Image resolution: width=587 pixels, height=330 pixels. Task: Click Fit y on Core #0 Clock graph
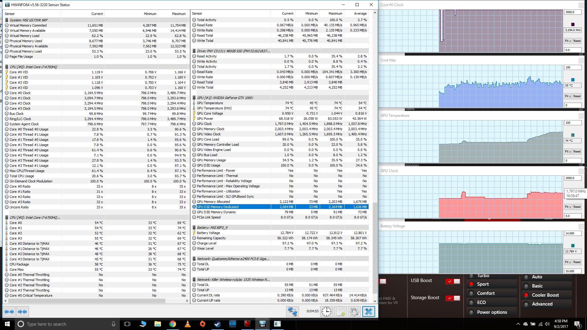click(x=568, y=41)
